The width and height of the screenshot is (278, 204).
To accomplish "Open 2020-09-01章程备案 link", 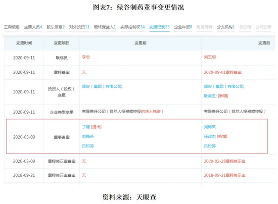I will (x=223, y=72).
